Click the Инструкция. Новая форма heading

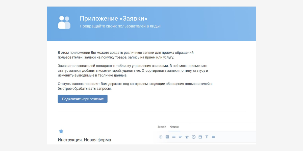click(x=84, y=140)
